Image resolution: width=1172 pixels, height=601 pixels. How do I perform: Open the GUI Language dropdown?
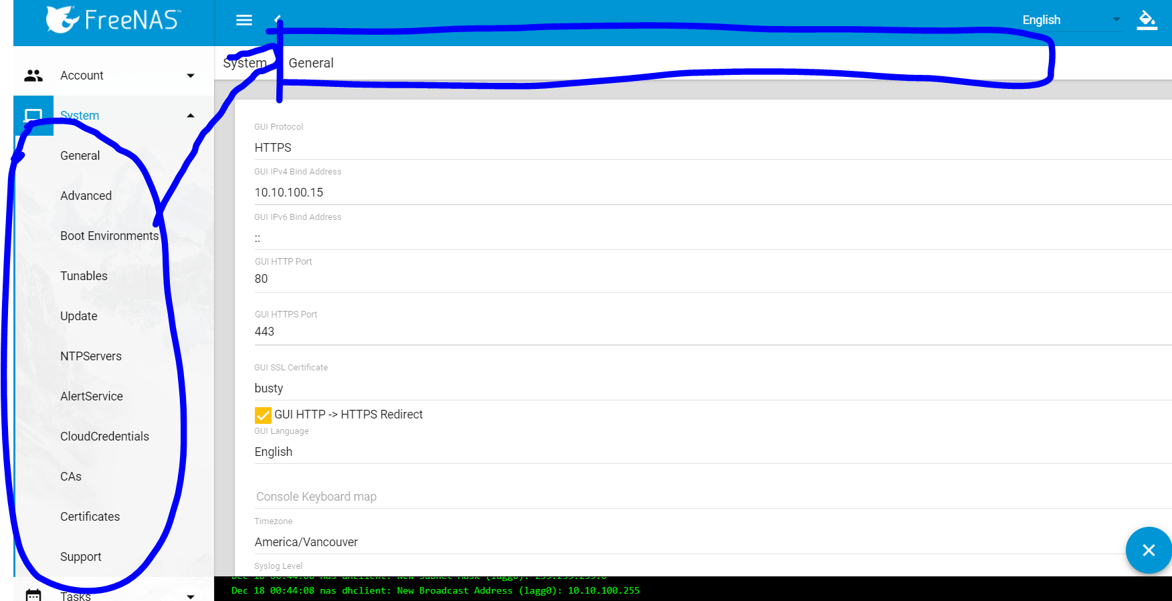coord(713,452)
